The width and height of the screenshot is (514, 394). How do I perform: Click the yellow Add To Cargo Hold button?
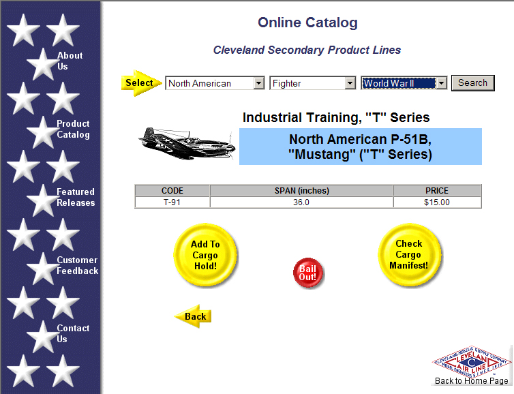205,254
